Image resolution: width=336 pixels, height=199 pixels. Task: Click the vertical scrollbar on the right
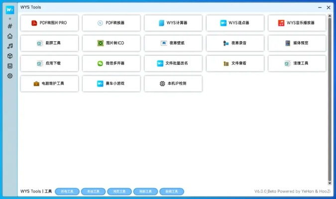point(329,99)
